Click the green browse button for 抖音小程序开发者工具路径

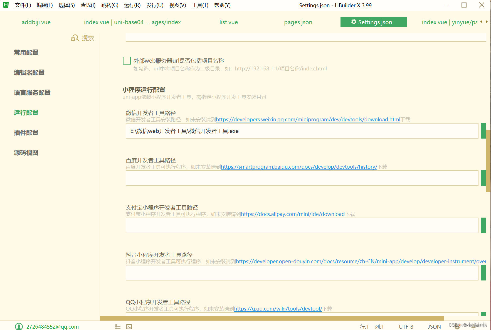click(x=484, y=273)
